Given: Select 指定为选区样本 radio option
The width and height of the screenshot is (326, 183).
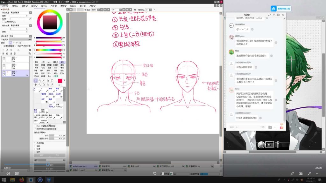Looking at the screenshot, I should (x=17, y=46).
